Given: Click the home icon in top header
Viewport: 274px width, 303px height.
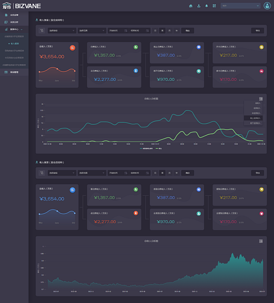Looking at the screenshot, I should [191, 6].
